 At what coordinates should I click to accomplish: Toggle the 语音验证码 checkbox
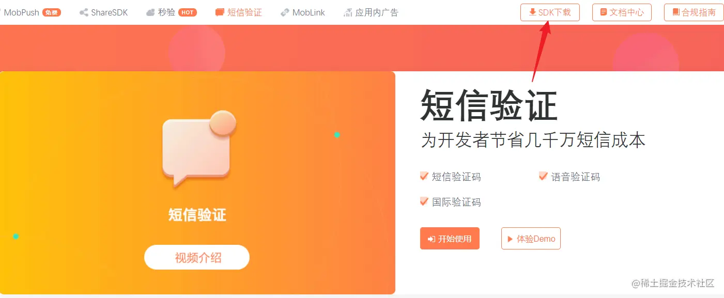(543, 176)
